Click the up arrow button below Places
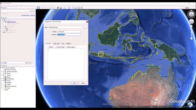 tap(27, 63)
